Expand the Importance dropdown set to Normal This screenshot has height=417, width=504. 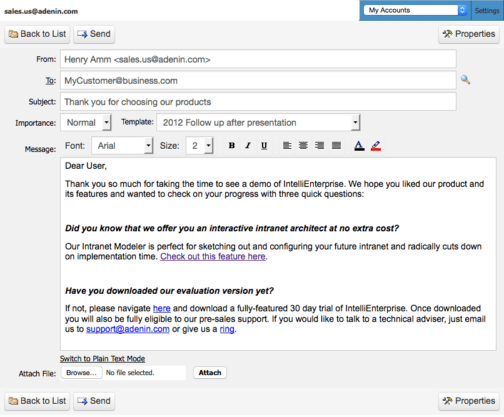pyautogui.click(x=86, y=123)
